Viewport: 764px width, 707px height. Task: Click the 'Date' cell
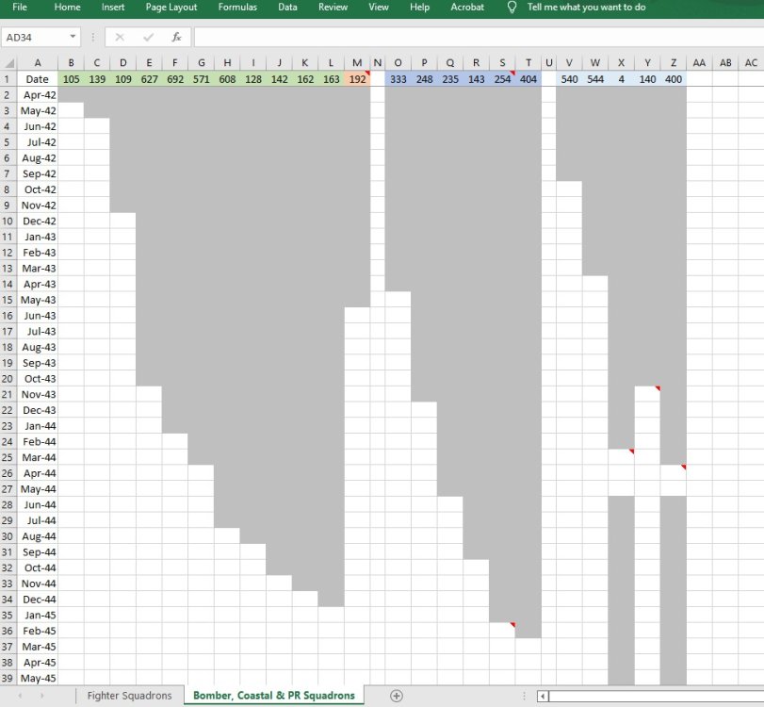coord(37,79)
